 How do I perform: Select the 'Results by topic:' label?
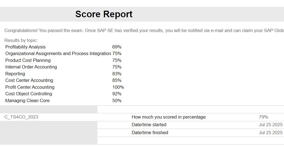(x=21, y=40)
